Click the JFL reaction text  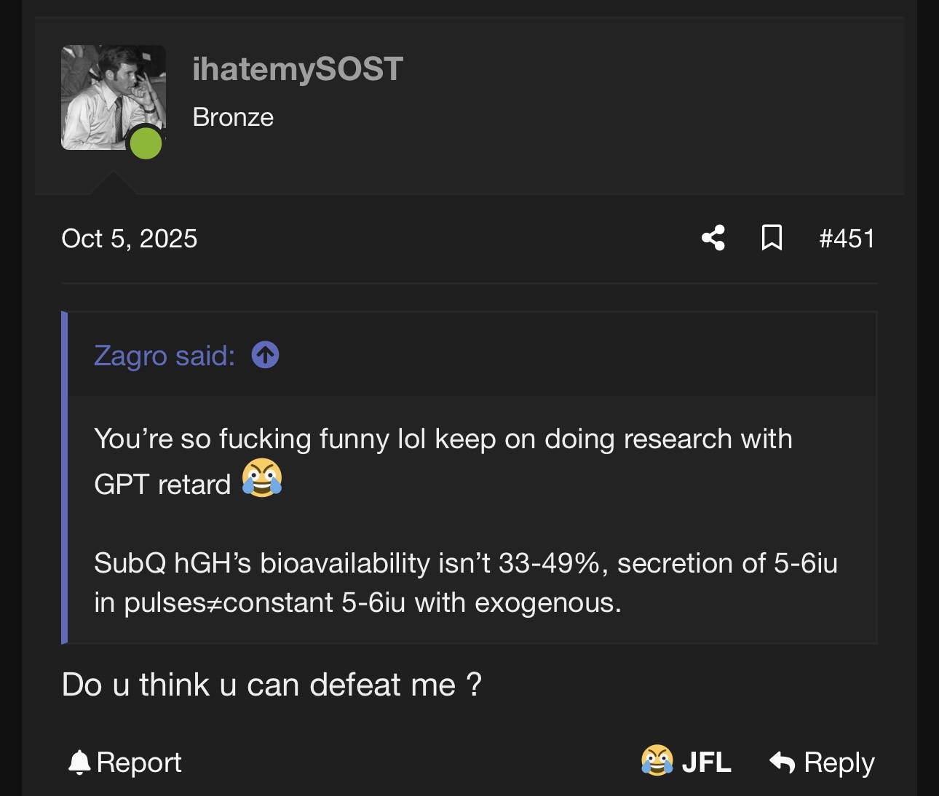click(706, 763)
